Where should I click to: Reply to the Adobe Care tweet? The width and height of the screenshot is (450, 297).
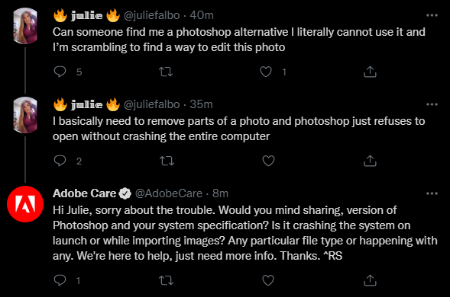[x=60, y=280]
